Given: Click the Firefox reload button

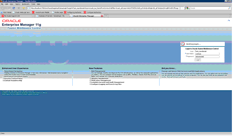Looking at the screenshot, I should pyautogui.click(x=14, y=8).
